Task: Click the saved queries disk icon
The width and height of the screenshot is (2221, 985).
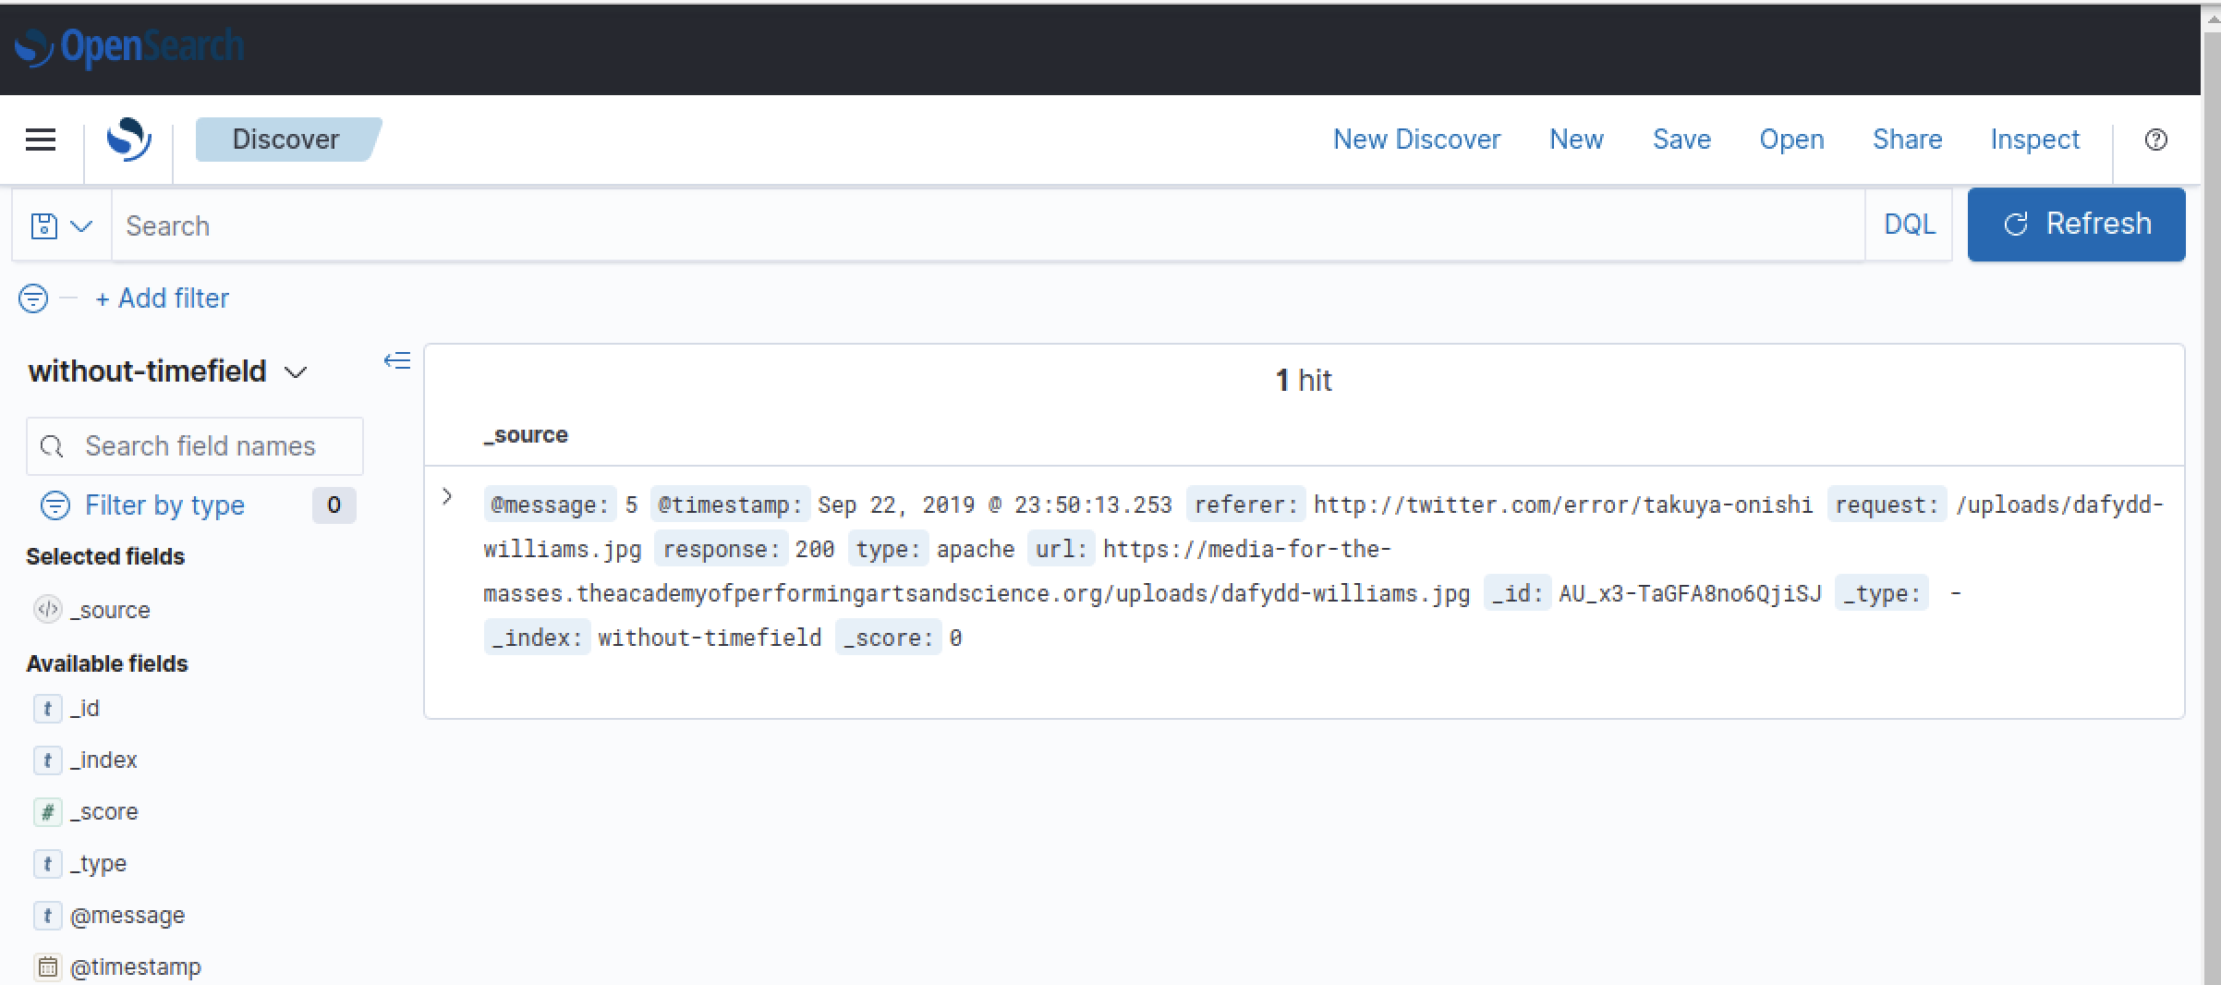Action: [x=43, y=225]
